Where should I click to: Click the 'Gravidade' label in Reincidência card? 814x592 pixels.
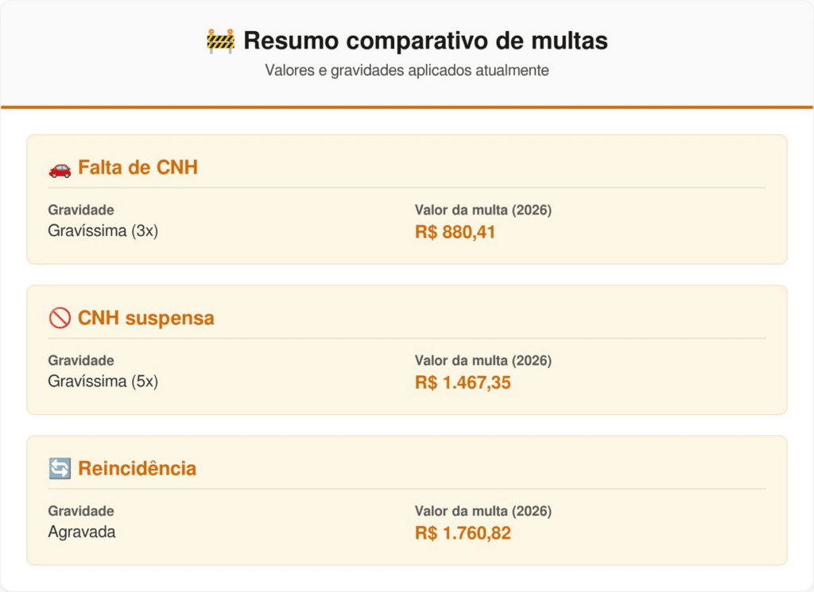81,511
